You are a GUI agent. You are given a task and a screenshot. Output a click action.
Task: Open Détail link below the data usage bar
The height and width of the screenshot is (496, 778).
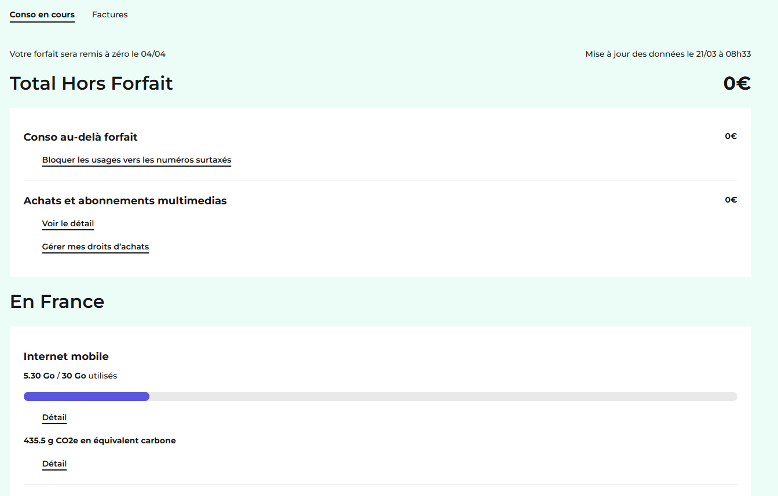click(x=54, y=417)
